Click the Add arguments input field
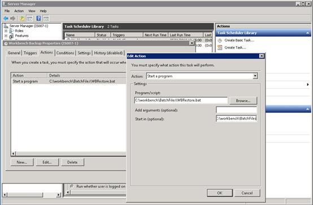This screenshot has height=205, width=313. tap(236, 110)
